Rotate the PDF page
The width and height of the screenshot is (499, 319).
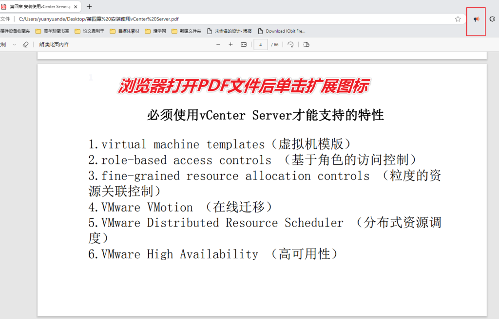click(x=290, y=44)
